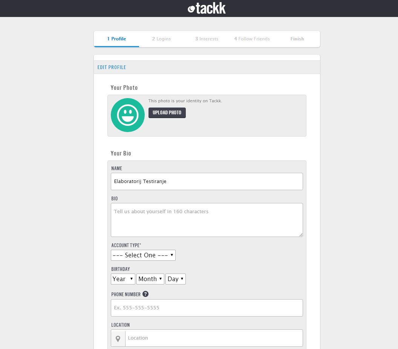
Task: Click the Edit Profile heading link
Action: pos(112,68)
